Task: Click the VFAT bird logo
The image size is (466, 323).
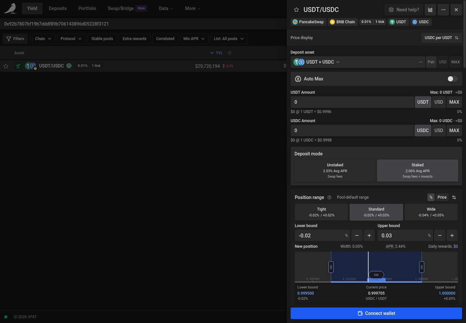Action: [x=10, y=8]
